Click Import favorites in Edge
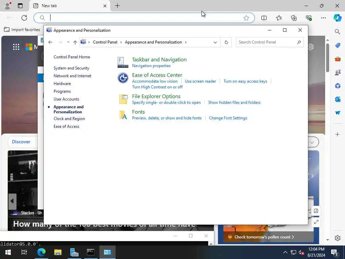Viewport: 345px width, 259px height. tap(22, 30)
